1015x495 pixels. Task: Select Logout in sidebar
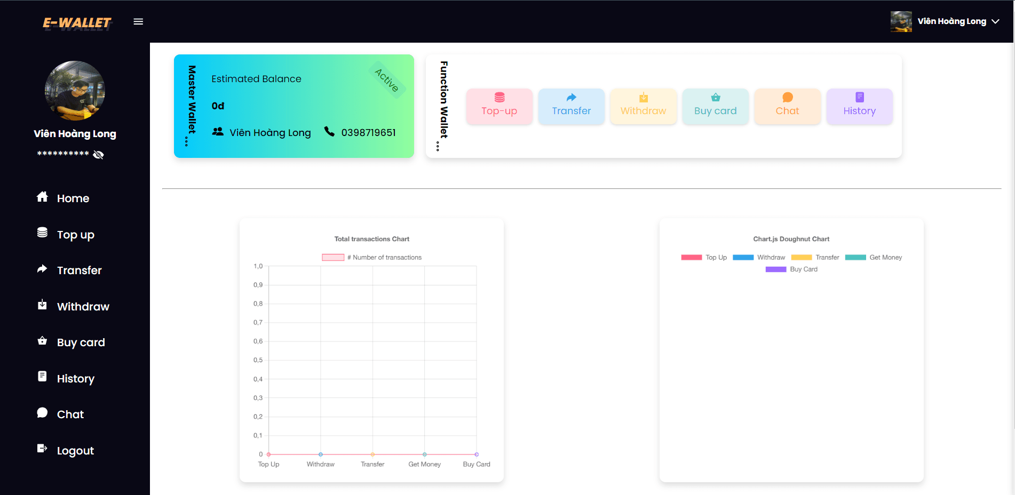[75, 451]
